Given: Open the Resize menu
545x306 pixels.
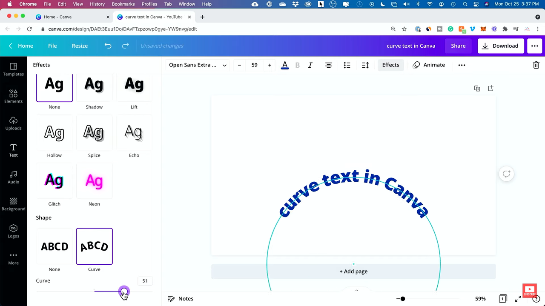Looking at the screenshot, I should click(80, 46).
